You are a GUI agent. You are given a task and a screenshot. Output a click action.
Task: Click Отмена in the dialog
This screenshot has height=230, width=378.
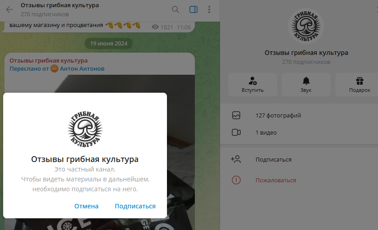pyautogui.click(x=86, y=206)
